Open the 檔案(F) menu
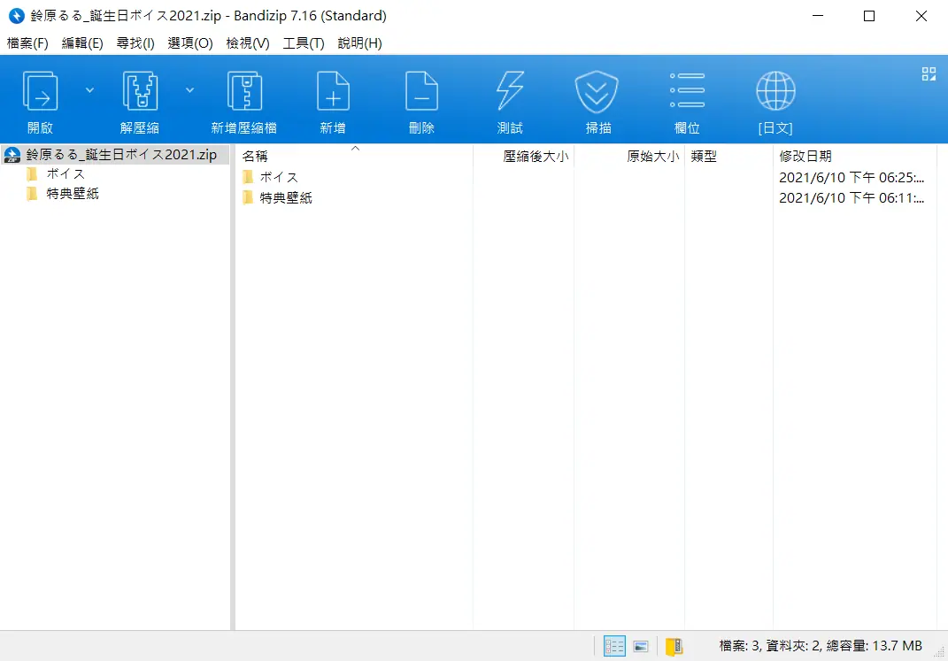This screenshot has width=948, height=661. coord(27,42)
